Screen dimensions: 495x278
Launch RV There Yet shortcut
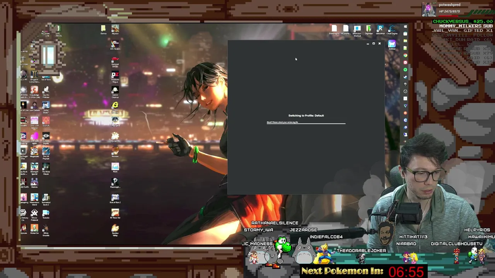click(x=115, y=214)
